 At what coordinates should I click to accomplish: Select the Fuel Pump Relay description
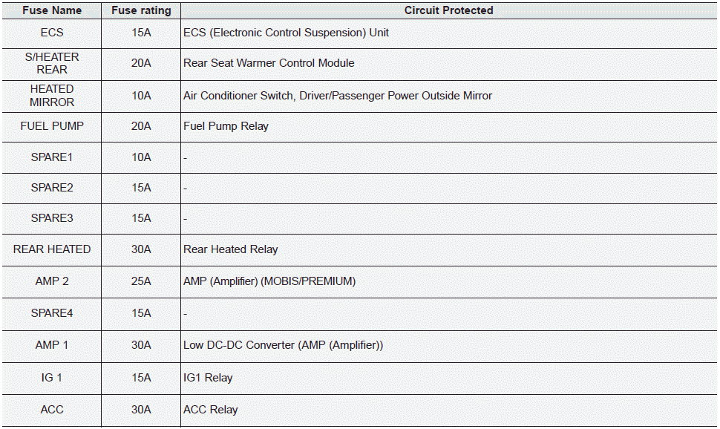click(226, 126)
